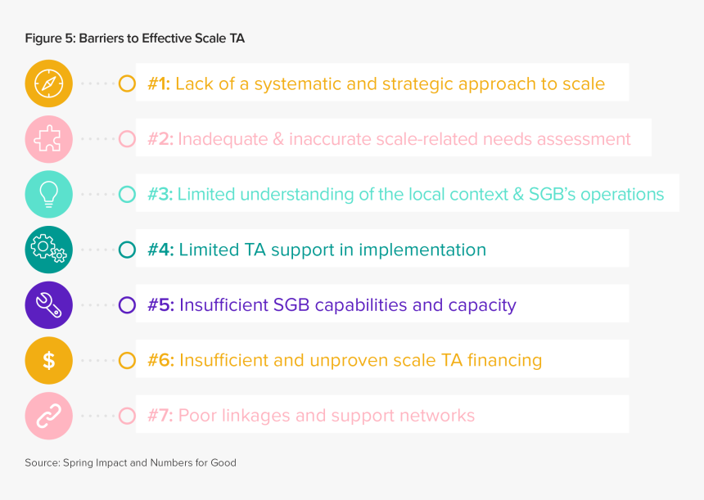Select the teal ring bullet for #4

pos(127,250)
